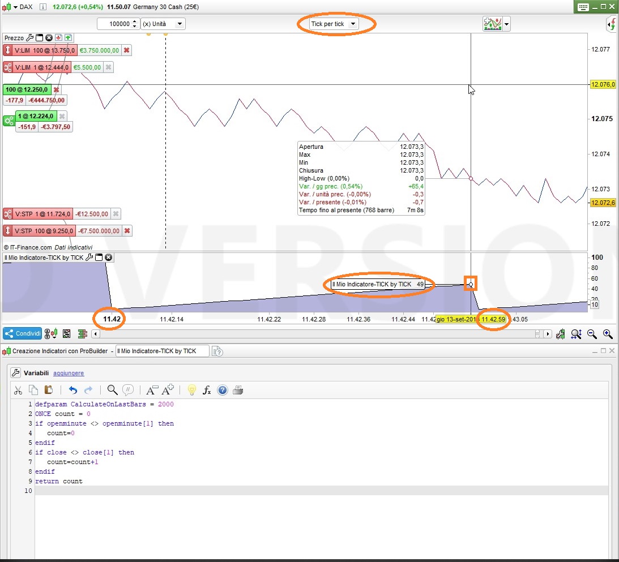
Task: Open the chart list icon next to Condividi
Action: tap(66, 334)
